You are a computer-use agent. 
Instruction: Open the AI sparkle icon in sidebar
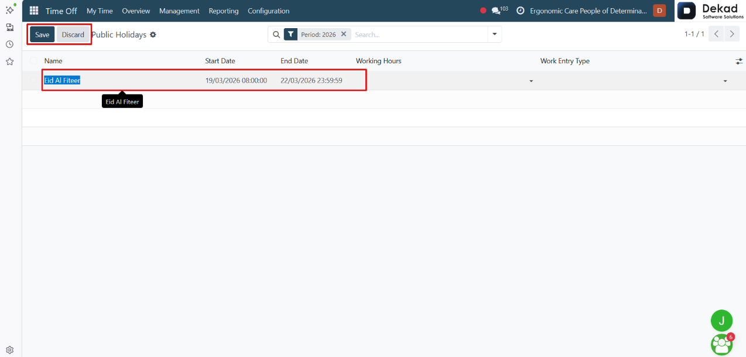[9, 9]
